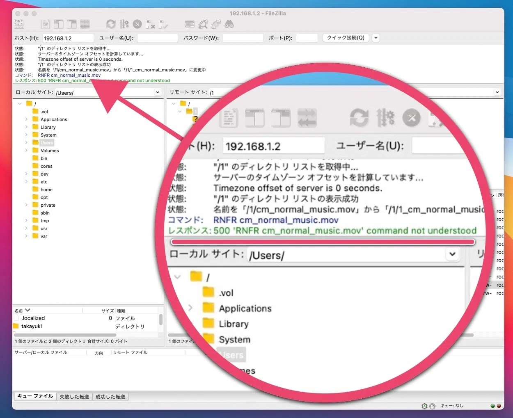
Task: Click the クイック接続(Q) quick connect button
Action: point(346,38)
